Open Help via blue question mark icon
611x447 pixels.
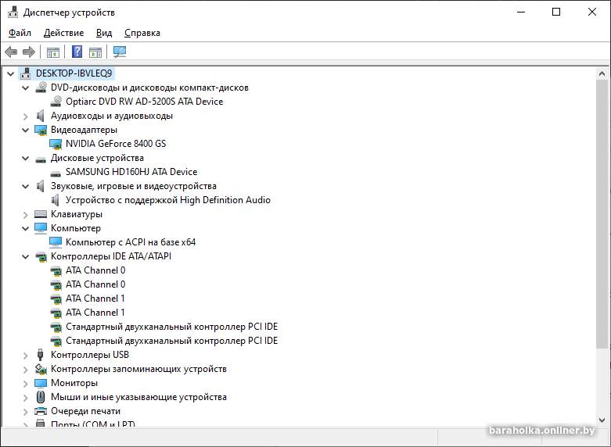(77, 52)
